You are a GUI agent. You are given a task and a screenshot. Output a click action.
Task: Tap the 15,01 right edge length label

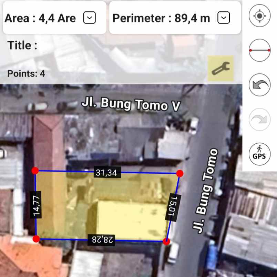click(x=173, y=207)
